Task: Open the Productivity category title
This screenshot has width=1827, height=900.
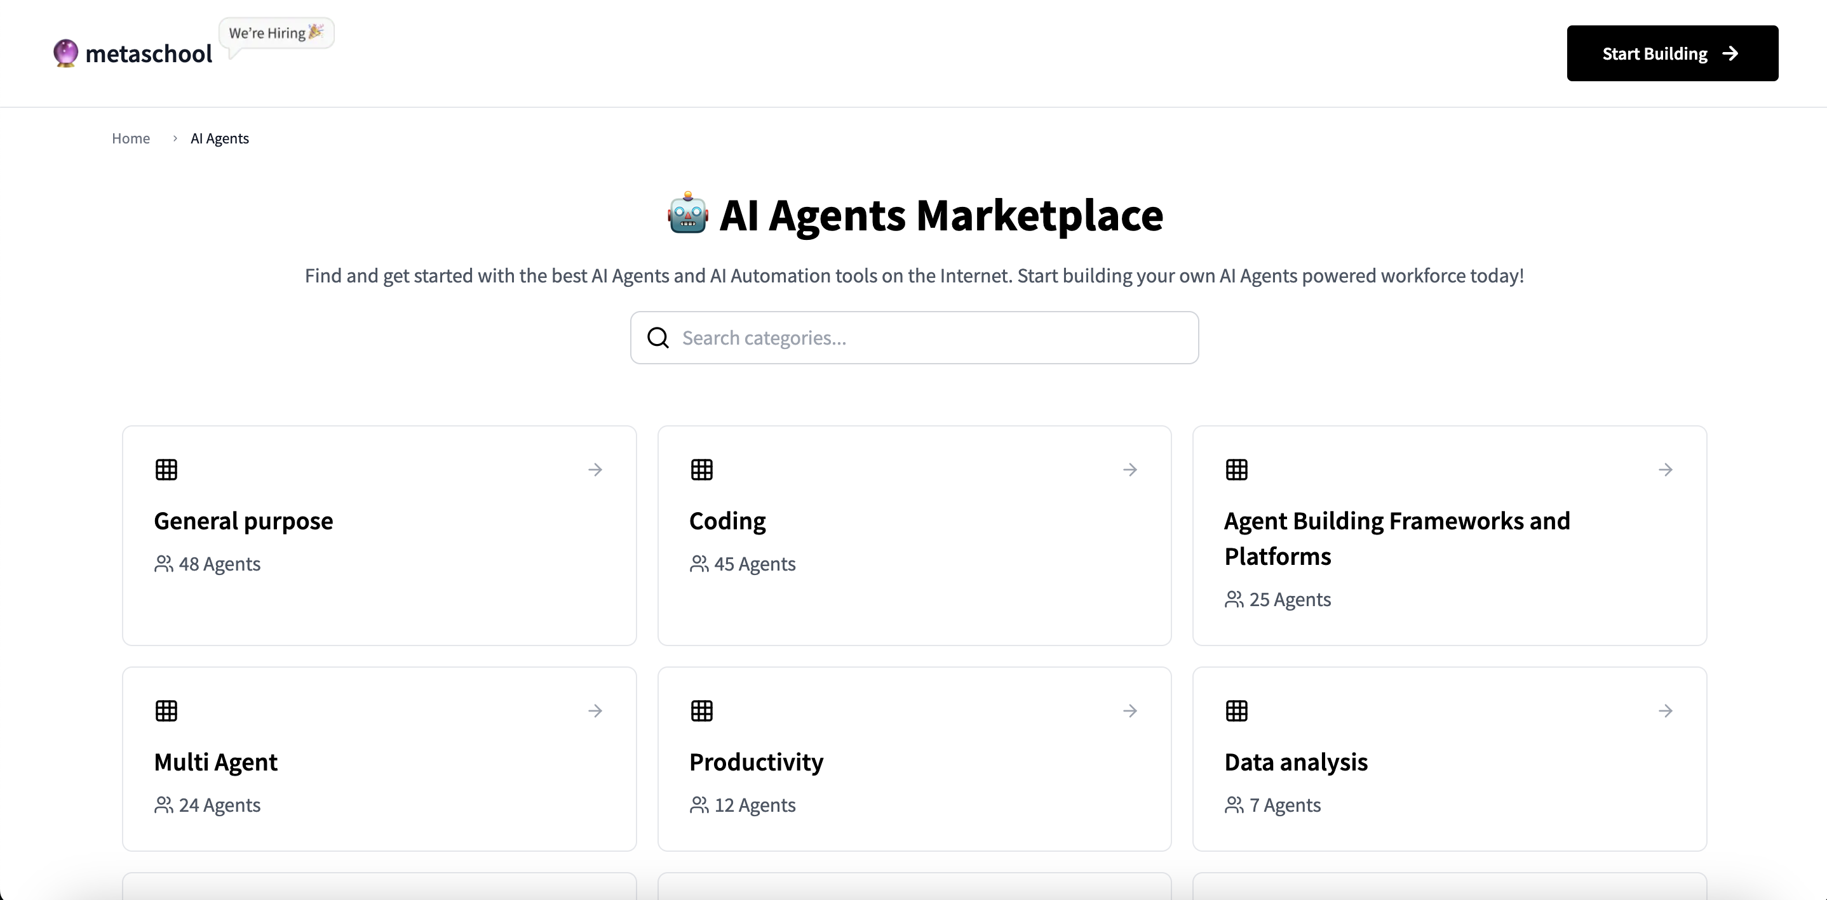Action: pos(756,762)
